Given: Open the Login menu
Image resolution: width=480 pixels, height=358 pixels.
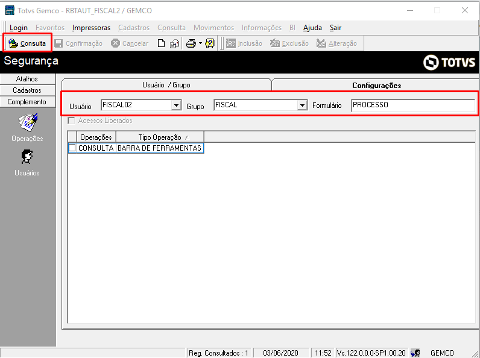Looking at the screenshot, I should [x=18, y=28].
